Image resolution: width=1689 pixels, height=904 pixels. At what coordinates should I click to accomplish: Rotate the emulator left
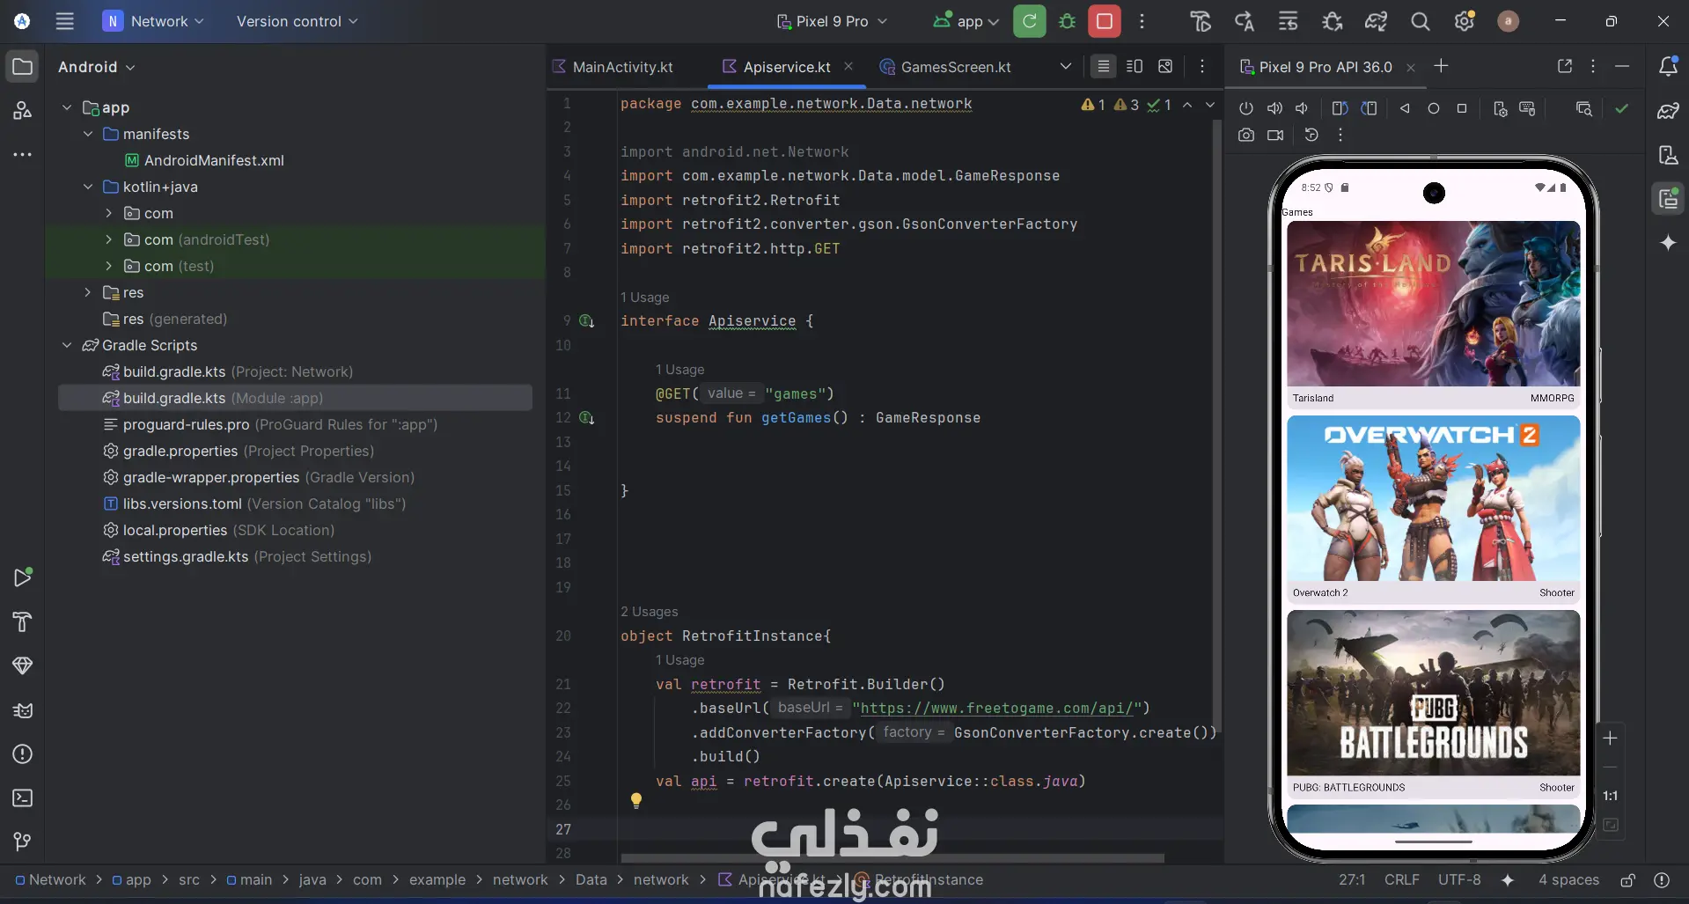point(1340,108)
